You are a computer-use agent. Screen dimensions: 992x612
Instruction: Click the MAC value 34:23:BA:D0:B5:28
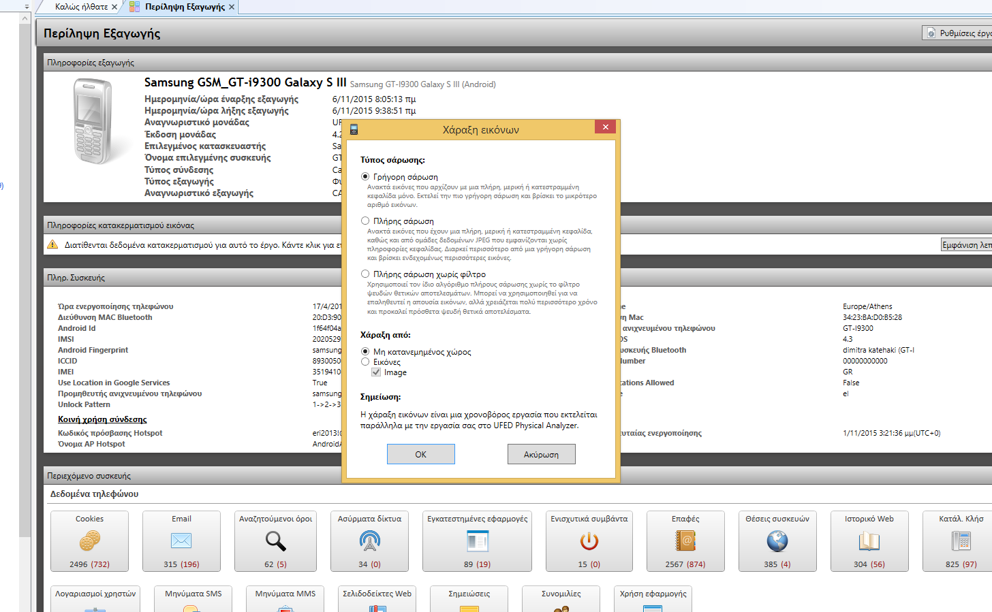[872, 317]
